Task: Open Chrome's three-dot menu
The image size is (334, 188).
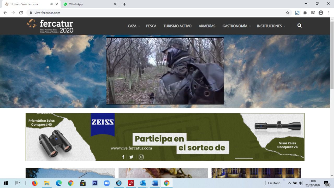Action: pos(329,13)
